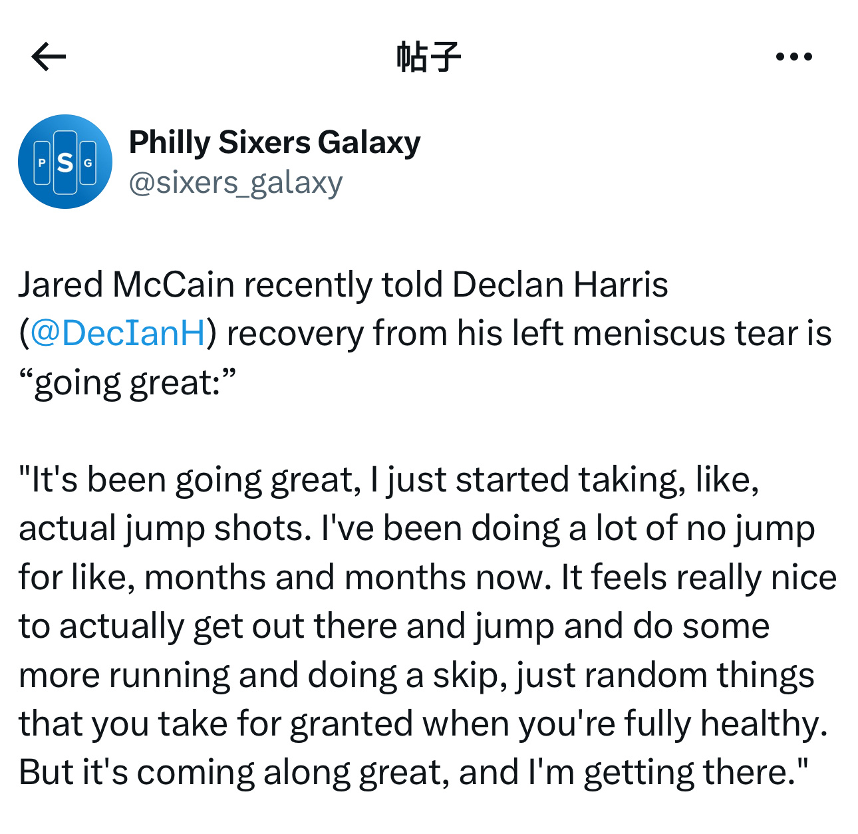The image size is (858, 834).
Task: Tap the “going great:” line
Action: click(x=128, y=382)
